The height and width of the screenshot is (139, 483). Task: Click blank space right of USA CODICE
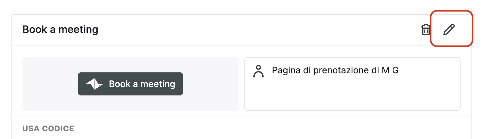(x=272, y=129)
